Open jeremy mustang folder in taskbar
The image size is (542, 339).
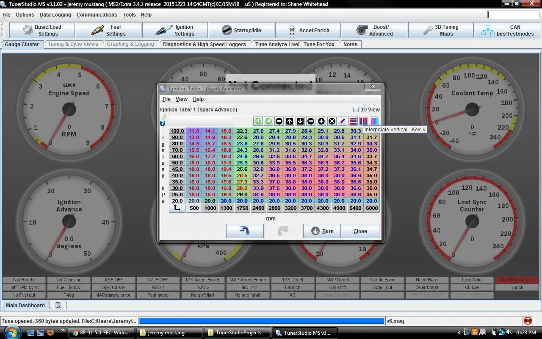click(170, 333)
